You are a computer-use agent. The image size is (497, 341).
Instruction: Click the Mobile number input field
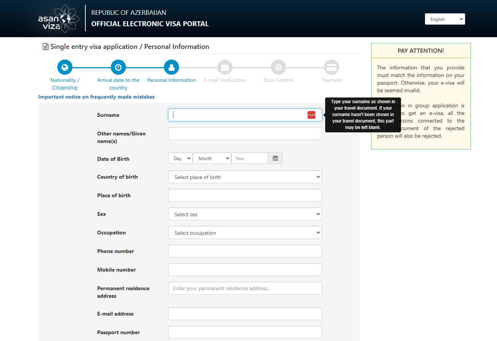(245, 270)
